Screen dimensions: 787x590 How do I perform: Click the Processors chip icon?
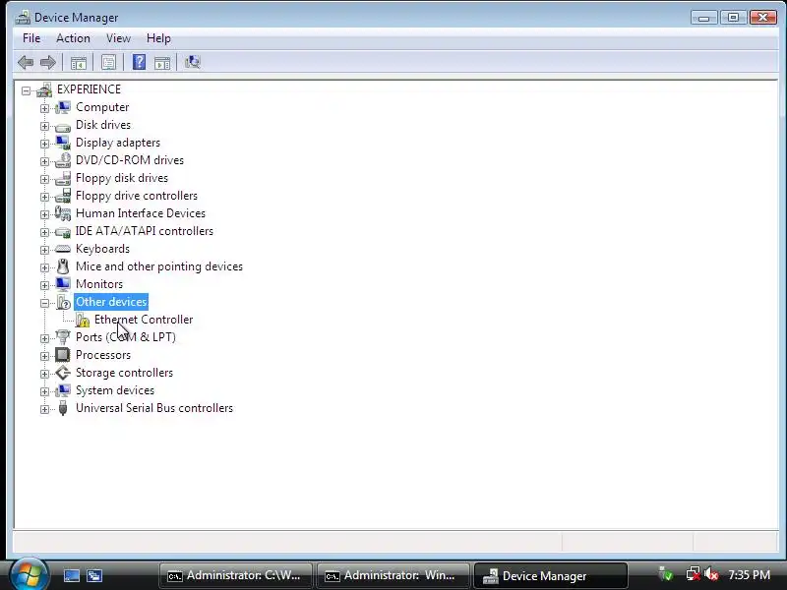(63, 355)
